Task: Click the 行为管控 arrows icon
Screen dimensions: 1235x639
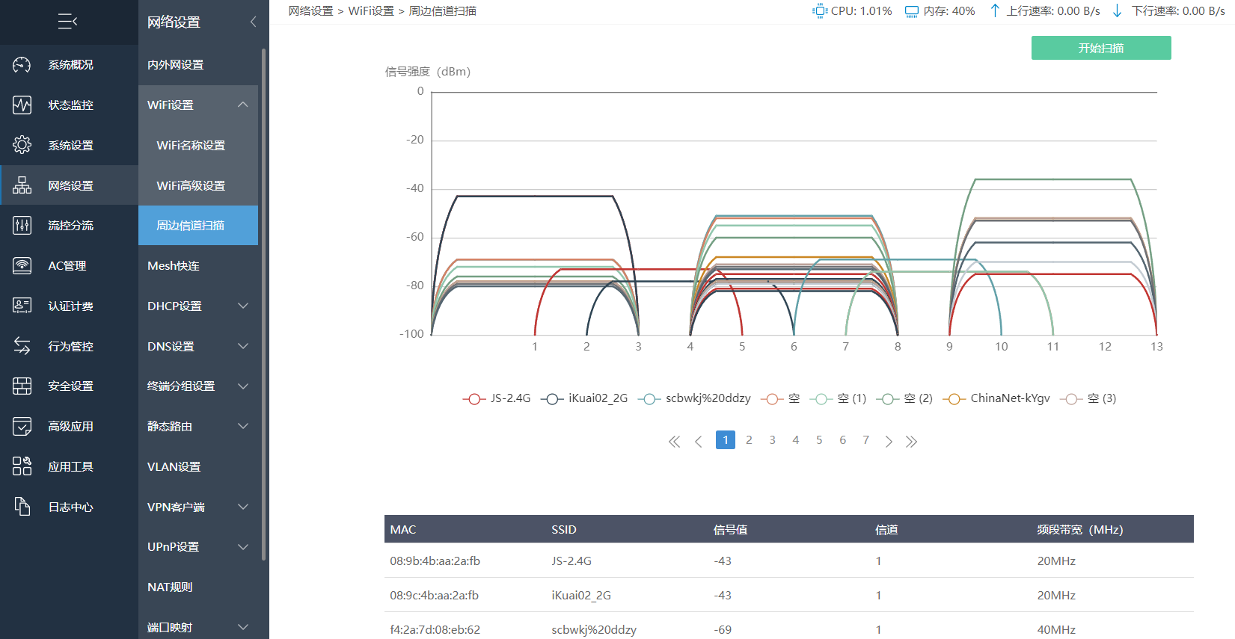Action: click(x=22, y=346)
